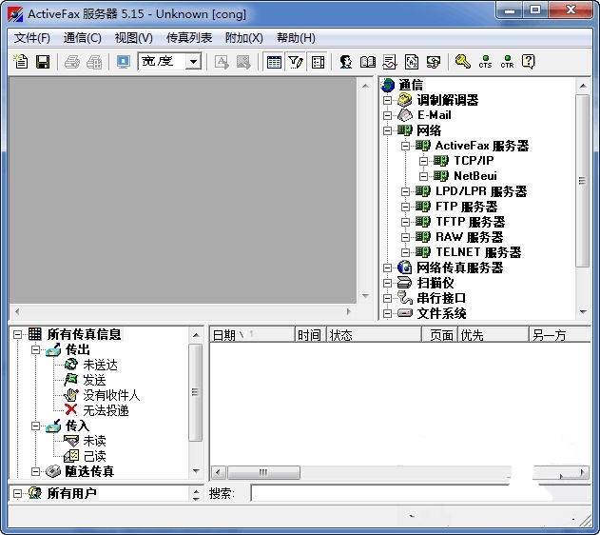The image size is (600, 535).
Task: Click the 随选传真 fax machine icon
Action: 53,471
